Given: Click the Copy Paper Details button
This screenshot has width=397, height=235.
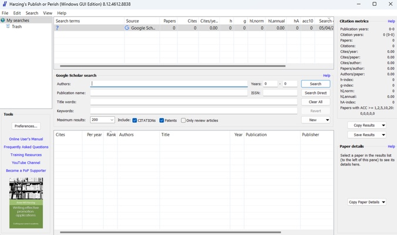Looking at the screenshot, I should pyautogui.click(x=364, y=202).
